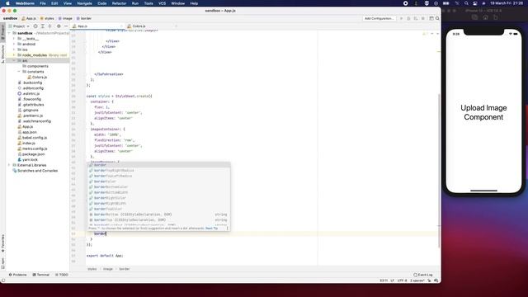528x297 pixels.
Task: Click the layout window icon beside toolbar search
Action: tap(431, 18)
